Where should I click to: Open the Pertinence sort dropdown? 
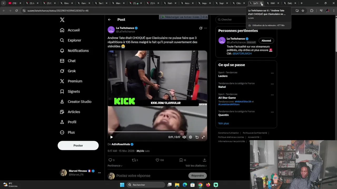[115, 166]
